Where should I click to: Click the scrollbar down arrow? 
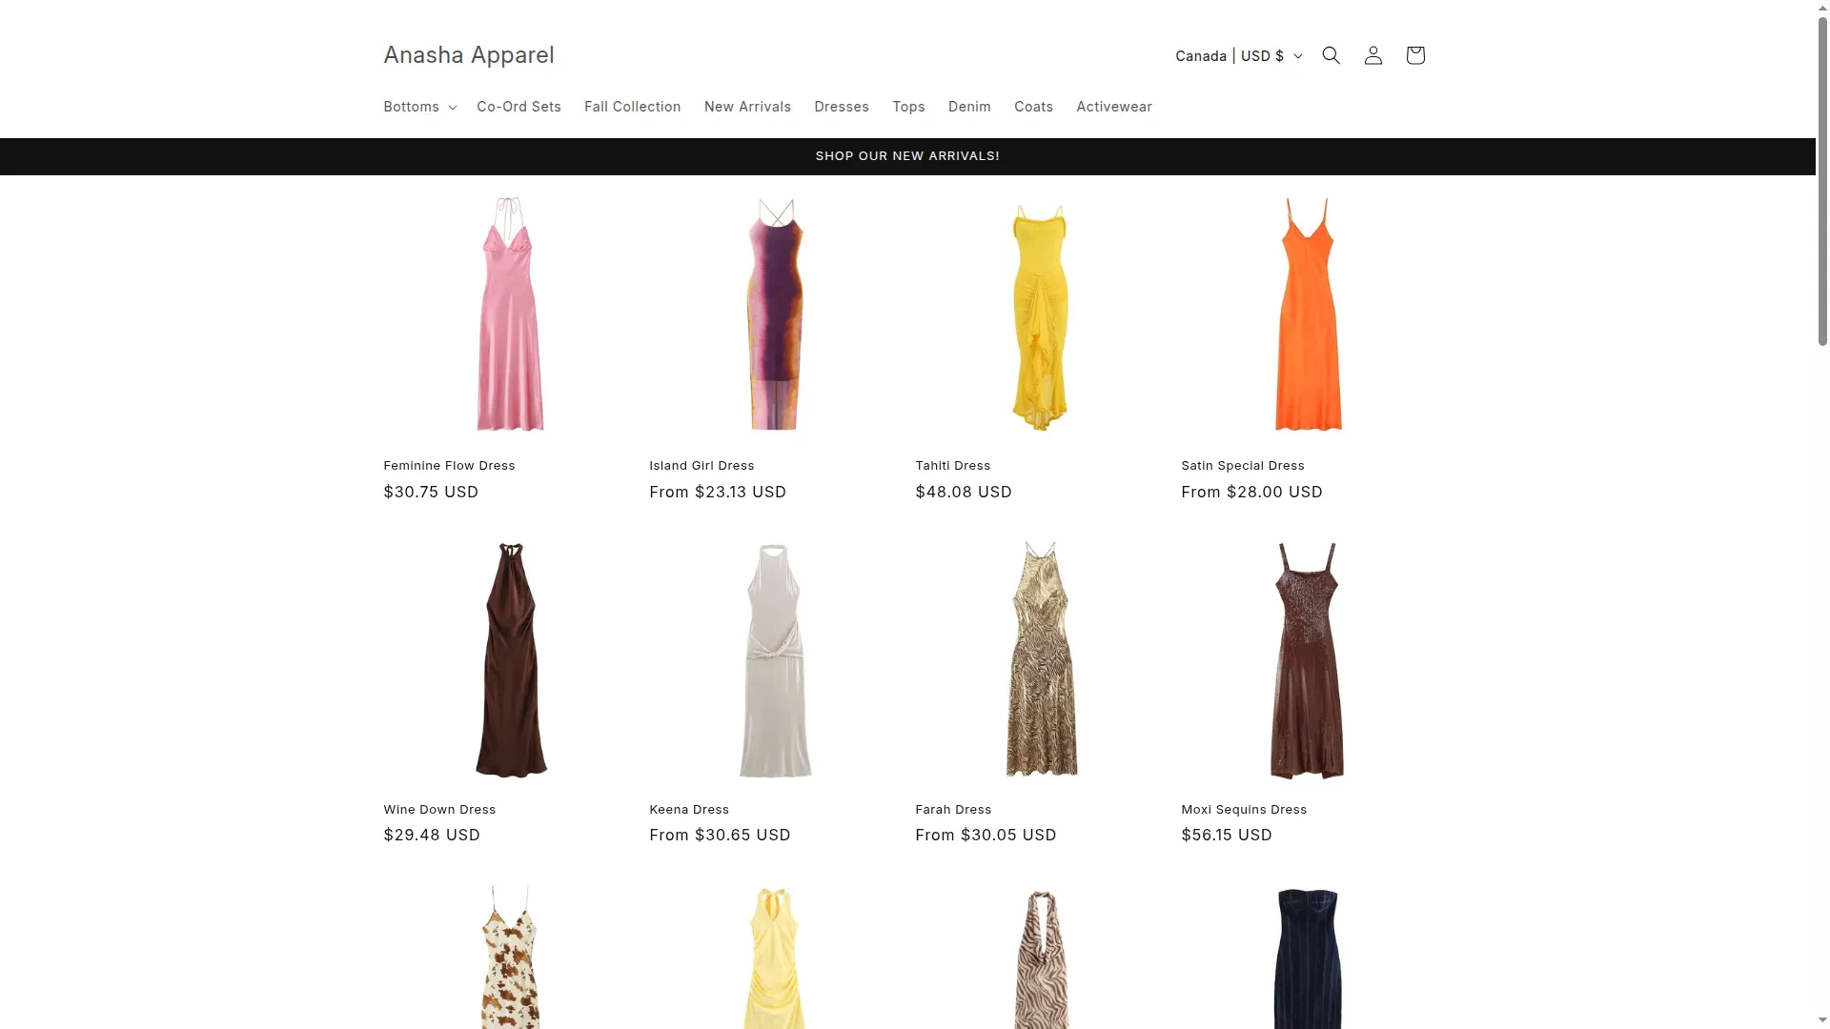1822,1020
